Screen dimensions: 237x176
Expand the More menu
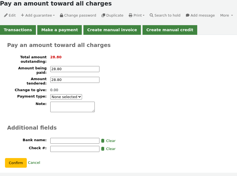(x=227, y=15)
